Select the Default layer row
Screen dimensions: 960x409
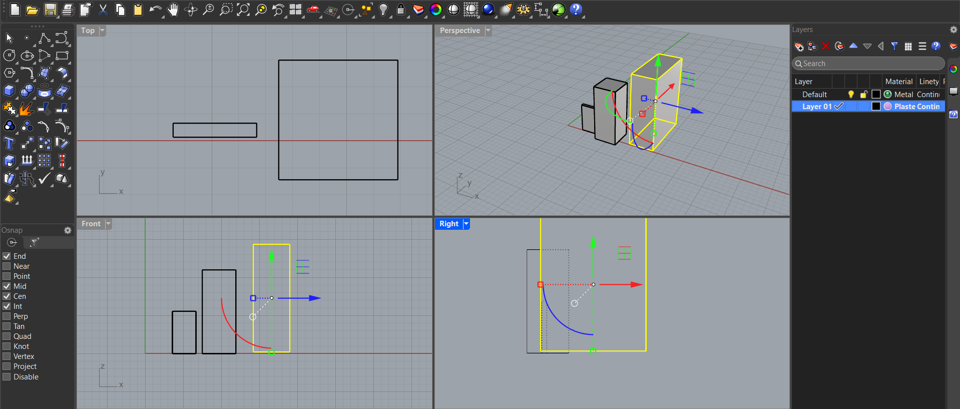click(814, 95)
